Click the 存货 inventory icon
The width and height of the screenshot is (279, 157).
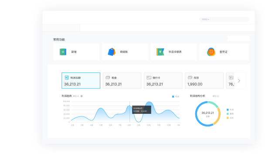(x=190, y=78)
